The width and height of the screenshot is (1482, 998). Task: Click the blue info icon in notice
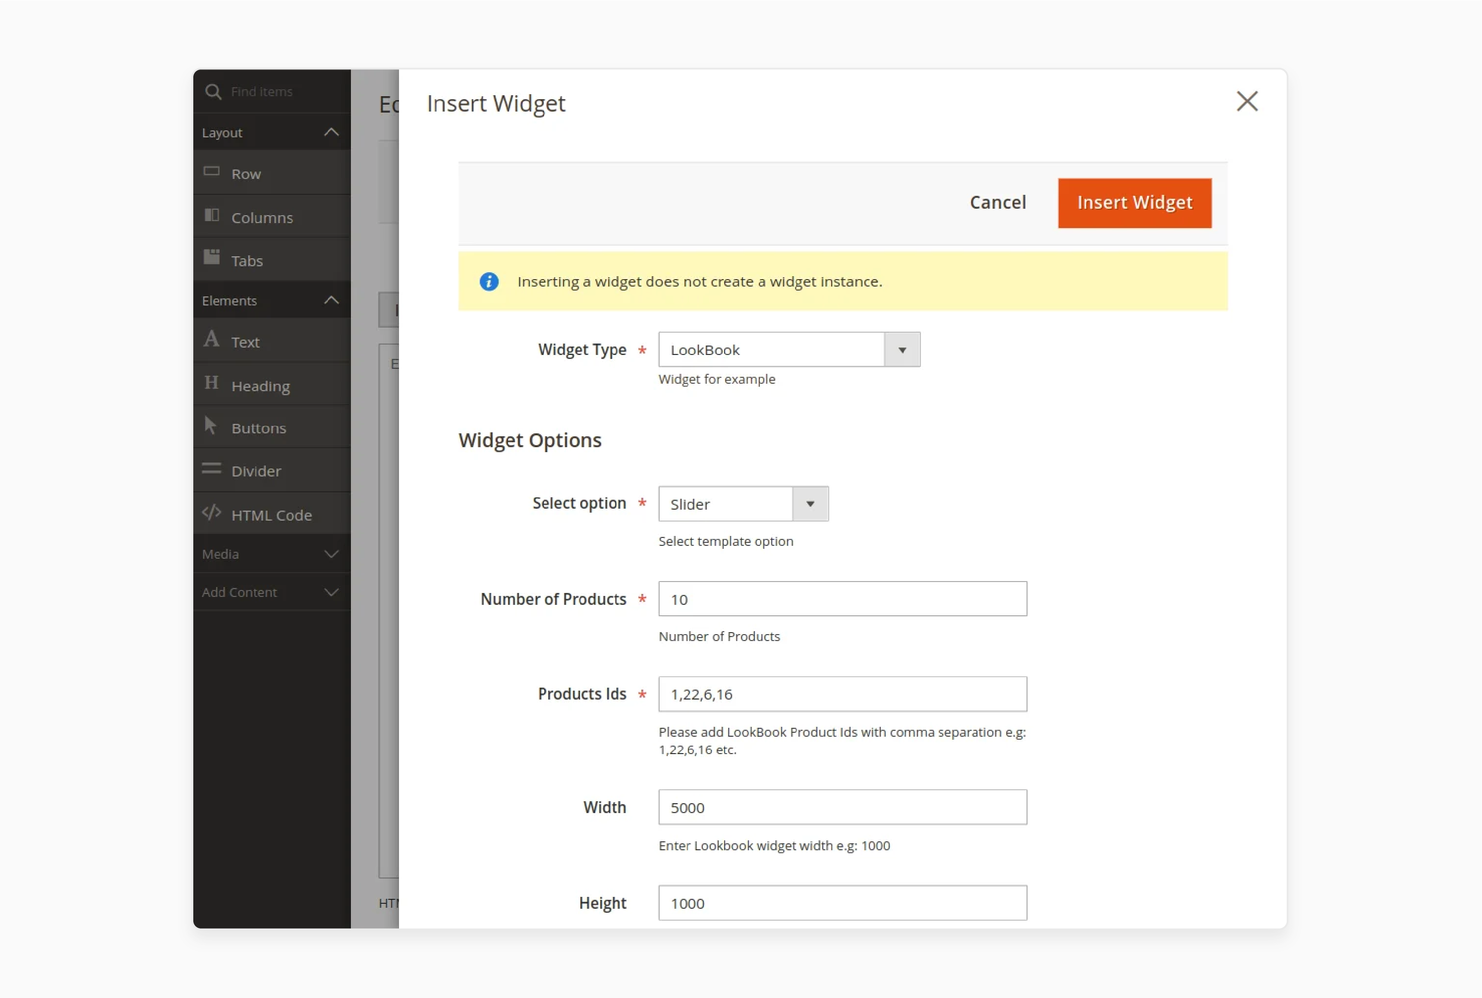(x=489, y=281)
